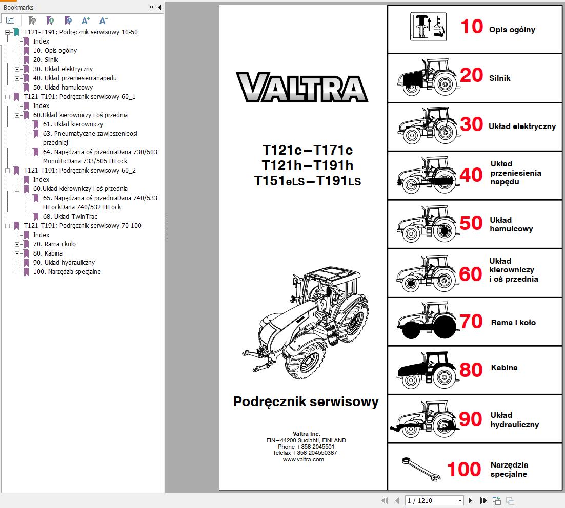Screen dimensions: 565x508
Task: Select the 50. Układ hamulcowy bookmark
Action: pyautogui.click(x=63, y=88)
